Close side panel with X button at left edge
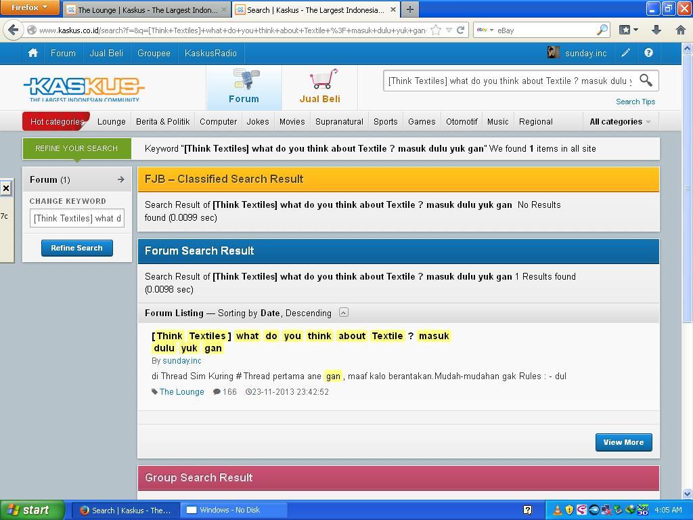The image size is (693, 520). pyautogui.click(x=5, y=189)
